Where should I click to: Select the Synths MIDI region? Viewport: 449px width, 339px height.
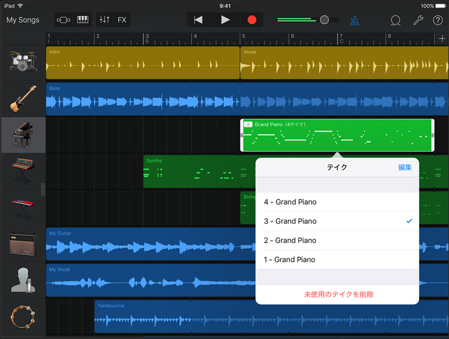pyautogui.click(x=199, y=171)
